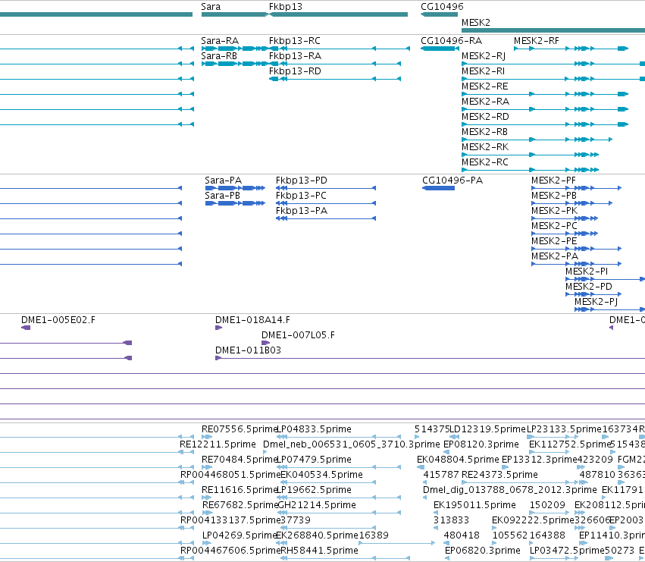Click the MESK2-PJ protein label
Image resolution: width=645 pixels, height=562 pixels.
tap(596, 302)
